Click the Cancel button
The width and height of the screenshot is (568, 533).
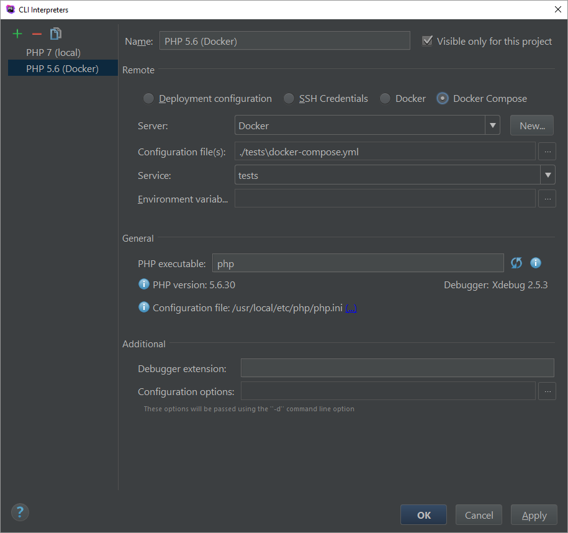click(479, 515)
